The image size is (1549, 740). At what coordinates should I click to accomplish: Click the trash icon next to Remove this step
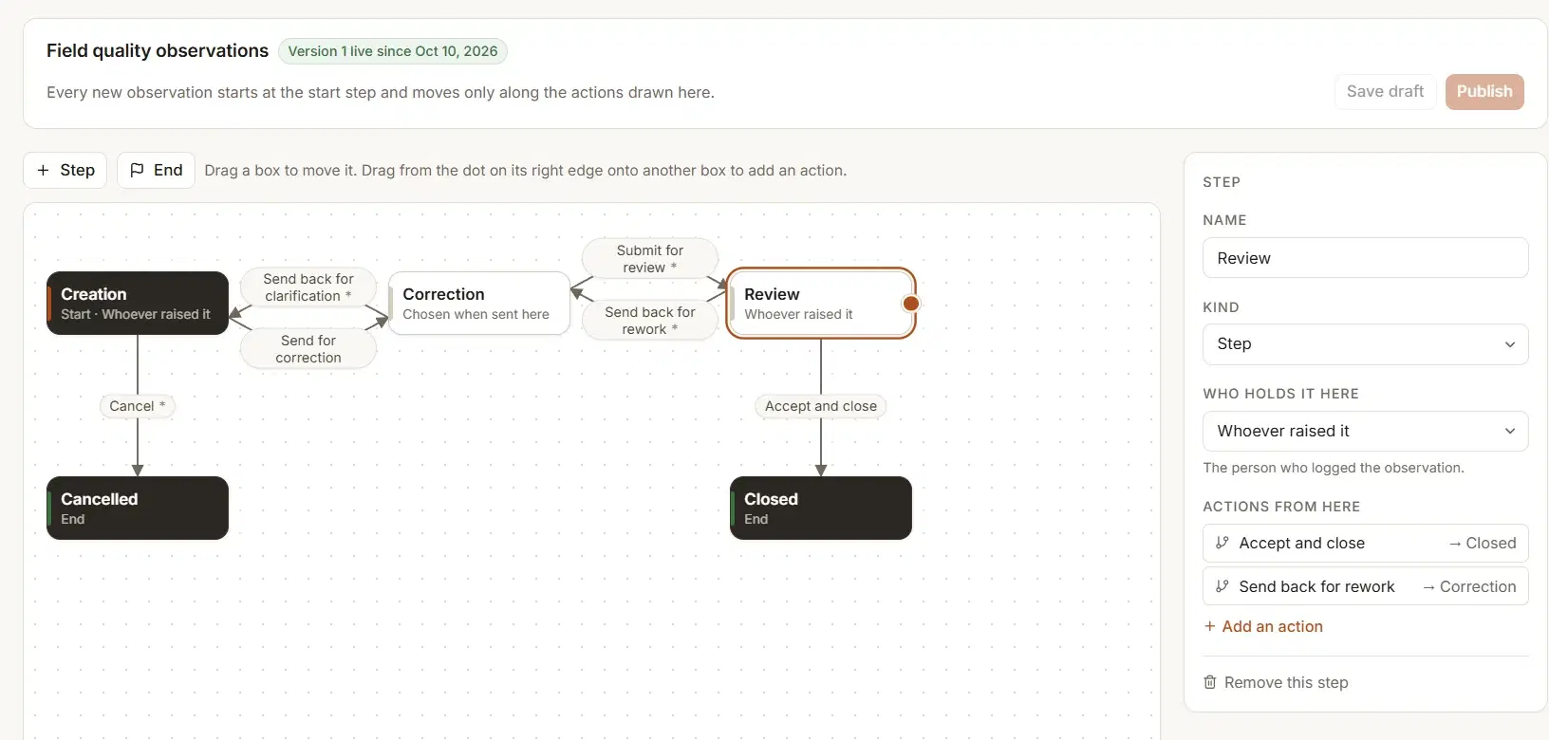[1210, 682]
